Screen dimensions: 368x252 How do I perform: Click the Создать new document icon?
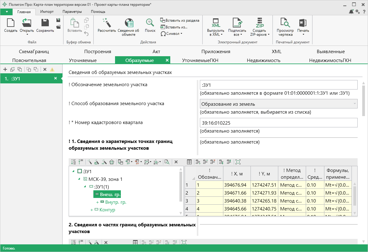coord(11,23)
